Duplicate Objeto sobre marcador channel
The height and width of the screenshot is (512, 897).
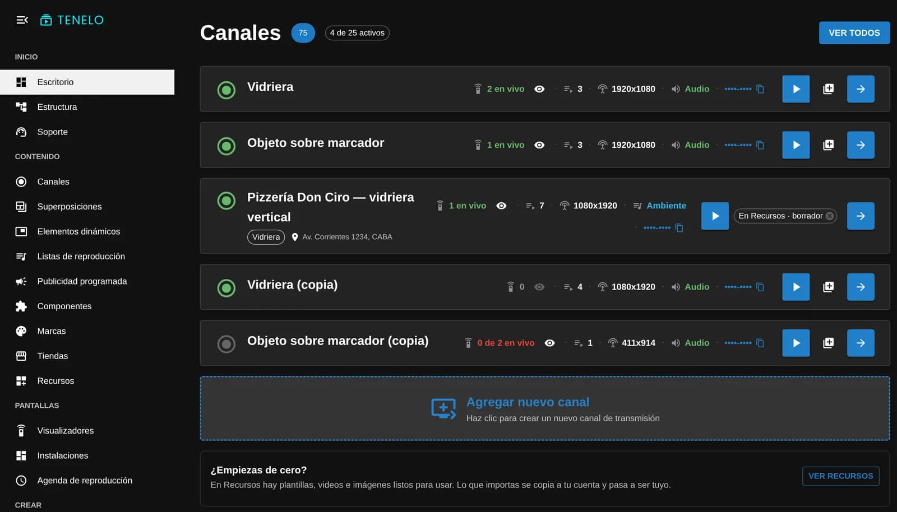click(x=828, y=145)
